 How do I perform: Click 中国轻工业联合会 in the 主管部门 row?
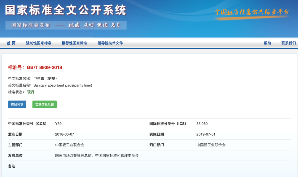(x=70, y=145)
